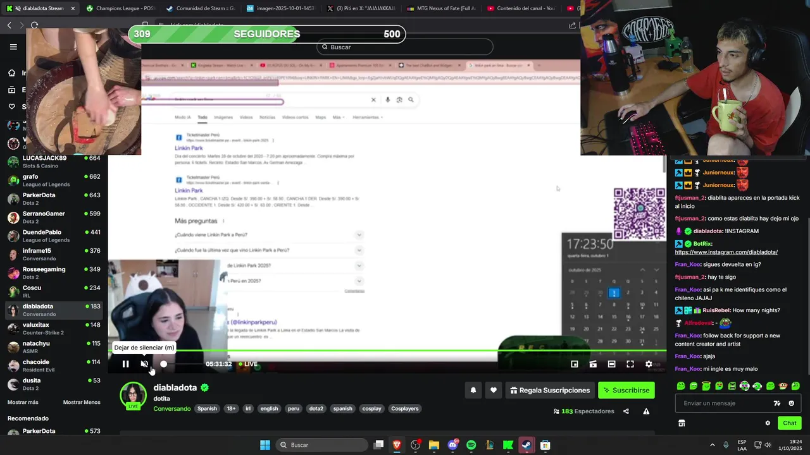Select the peru tag
This screenshot has height=455, width=810.
(x=294, y=409)
